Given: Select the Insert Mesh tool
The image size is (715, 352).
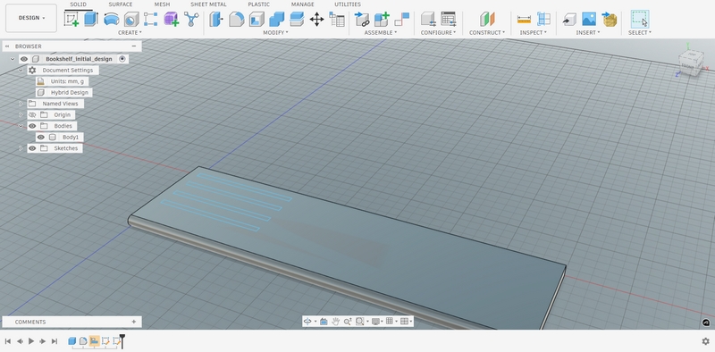Looking at the screenshot, I should click(x=610, y=19).
